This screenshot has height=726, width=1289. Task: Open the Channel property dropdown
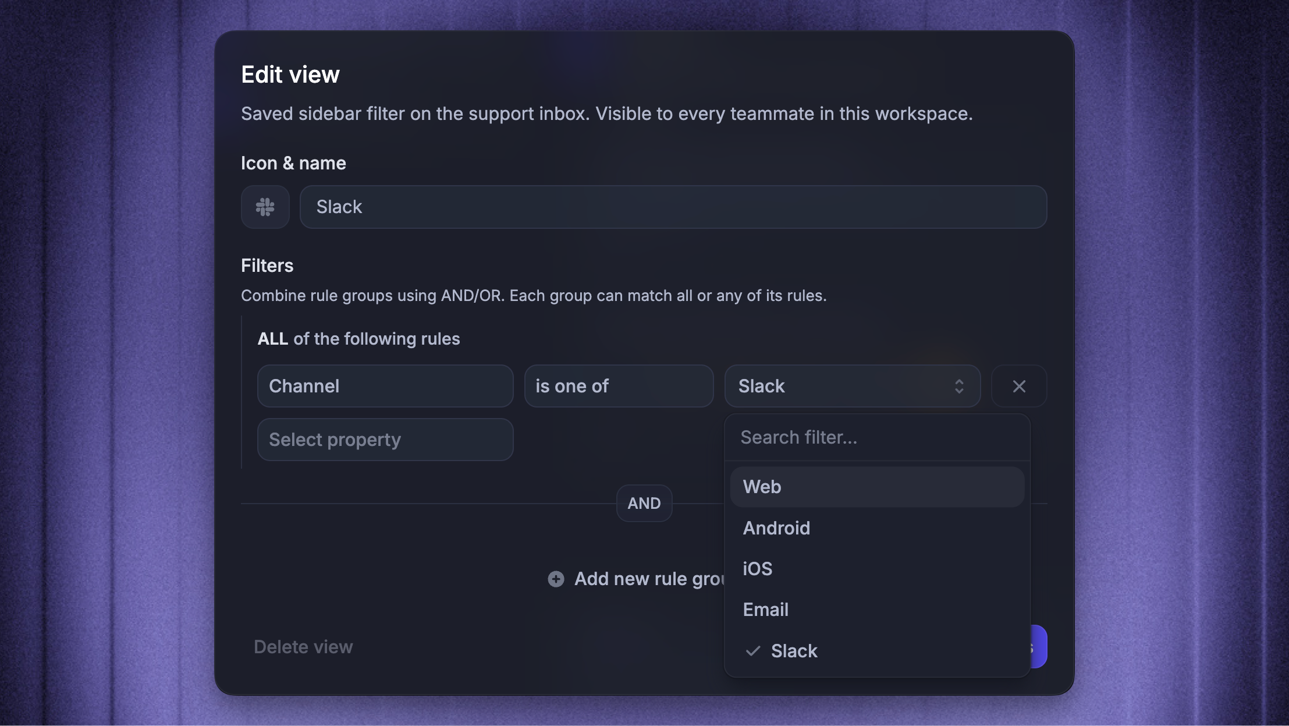point(385,386)
